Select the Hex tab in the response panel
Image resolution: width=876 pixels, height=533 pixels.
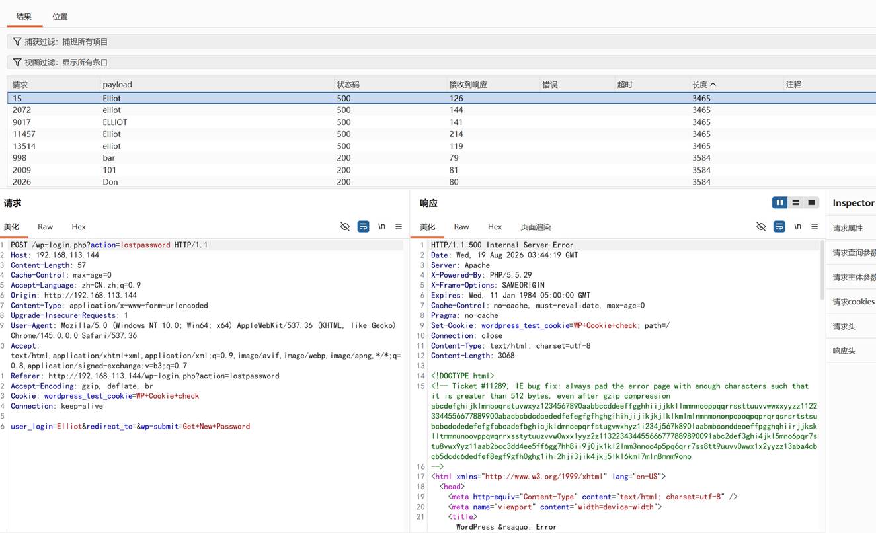click(495, 227)
